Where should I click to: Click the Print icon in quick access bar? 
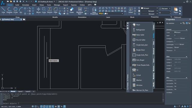pos(20,1)
